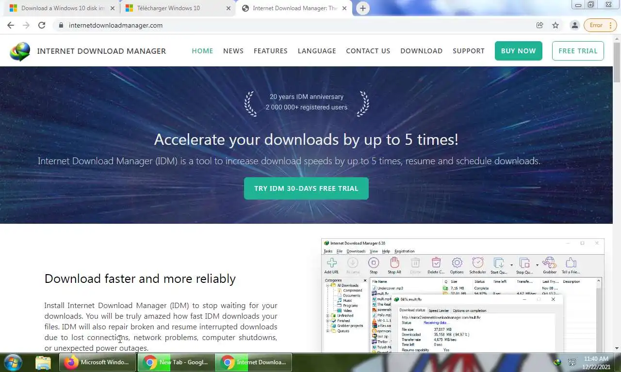Image resolution: width=621 pixels, height=372 pixels.
Task: Open Windows Explorer from the taskbar
Action: (x=43, y=362)
